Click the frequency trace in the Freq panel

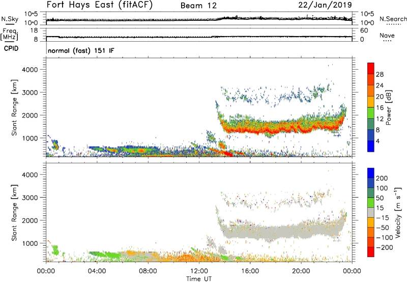[199, 37]
